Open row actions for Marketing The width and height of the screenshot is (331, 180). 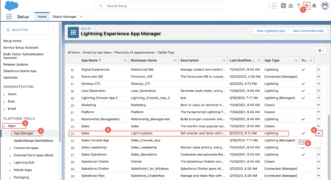pos(319,105)
